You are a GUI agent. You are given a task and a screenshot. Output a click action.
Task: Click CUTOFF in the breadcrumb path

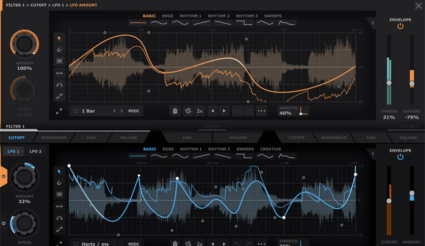tap(39, 5)
